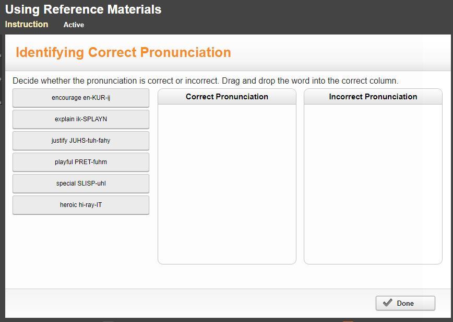
Task: Click the Active status label
Action: pyautogui.click(x=74, y=25)
